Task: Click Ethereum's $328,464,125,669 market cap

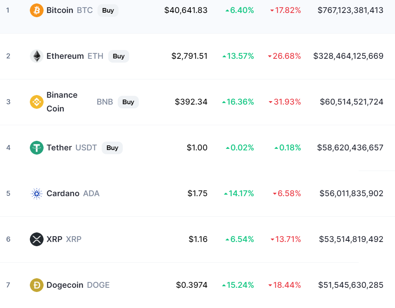Action: point(348,56)
